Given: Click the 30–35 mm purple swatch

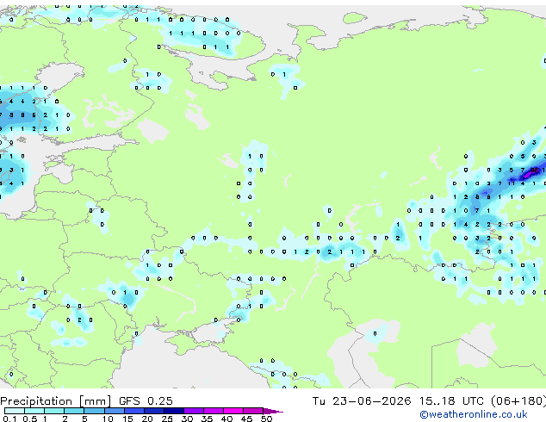Looking at the screenshot, I should tap(194, 411).
